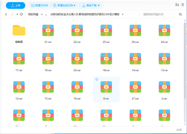Viewport: 187px width, 134px height.
Task: Go back with the left arrow
Action: (x=6, y=14)
